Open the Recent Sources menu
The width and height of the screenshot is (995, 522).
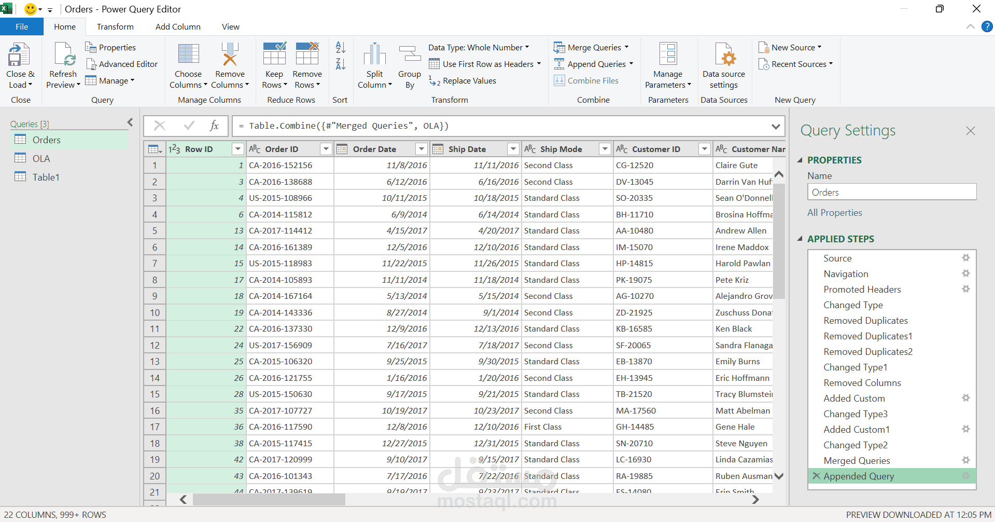[795, 64]
